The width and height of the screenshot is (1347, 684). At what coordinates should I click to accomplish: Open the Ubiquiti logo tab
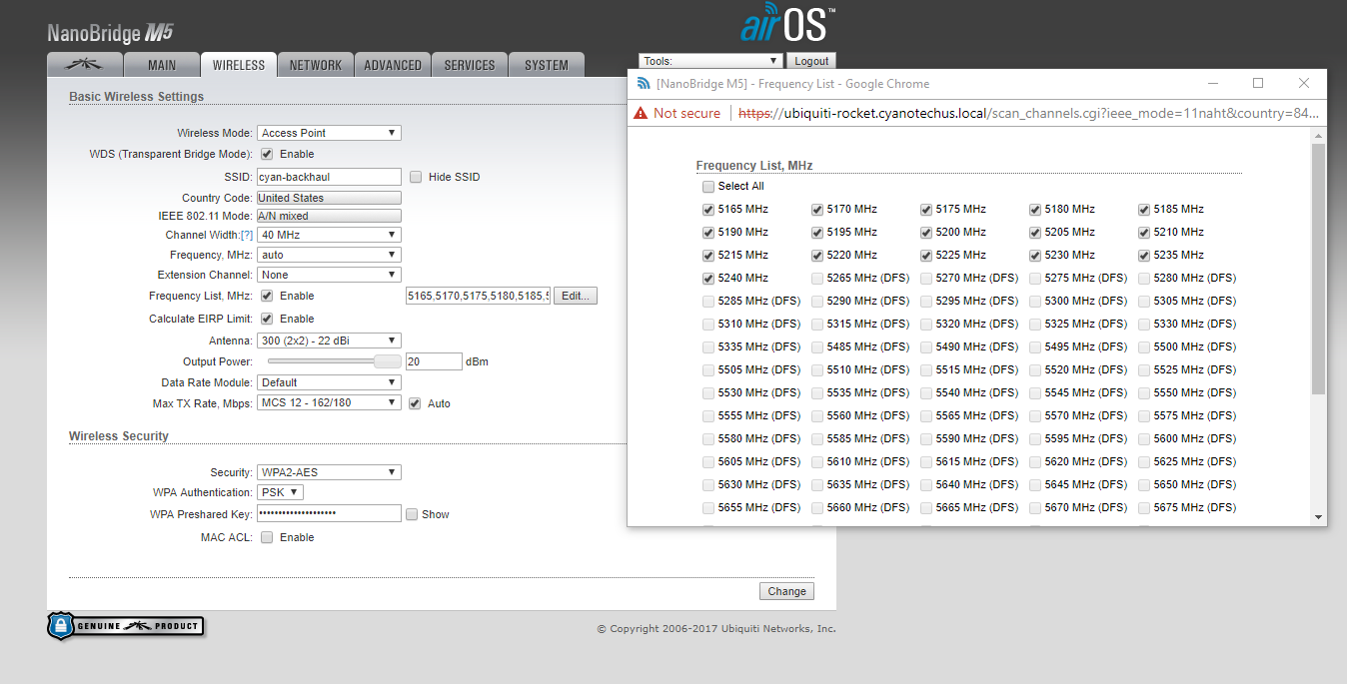[84, 65]
